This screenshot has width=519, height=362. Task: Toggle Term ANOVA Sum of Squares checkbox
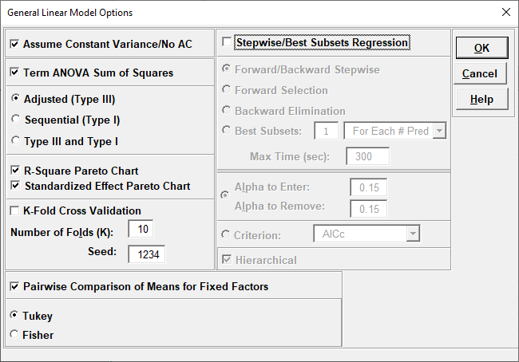(x=15, y=73)
